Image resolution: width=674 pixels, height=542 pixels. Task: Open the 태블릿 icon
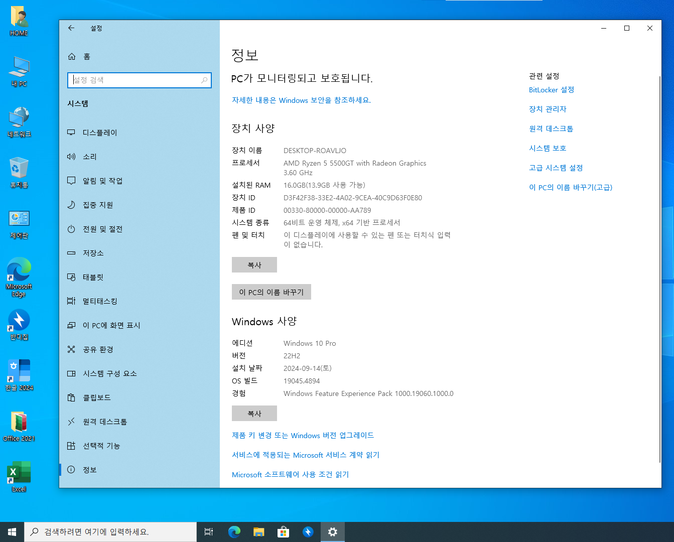coord(71,277)
